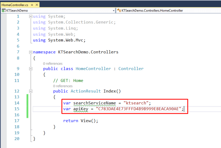Open the '0 references' link above Index method
This screenshot has width=221, height=148.
point(63,86)
